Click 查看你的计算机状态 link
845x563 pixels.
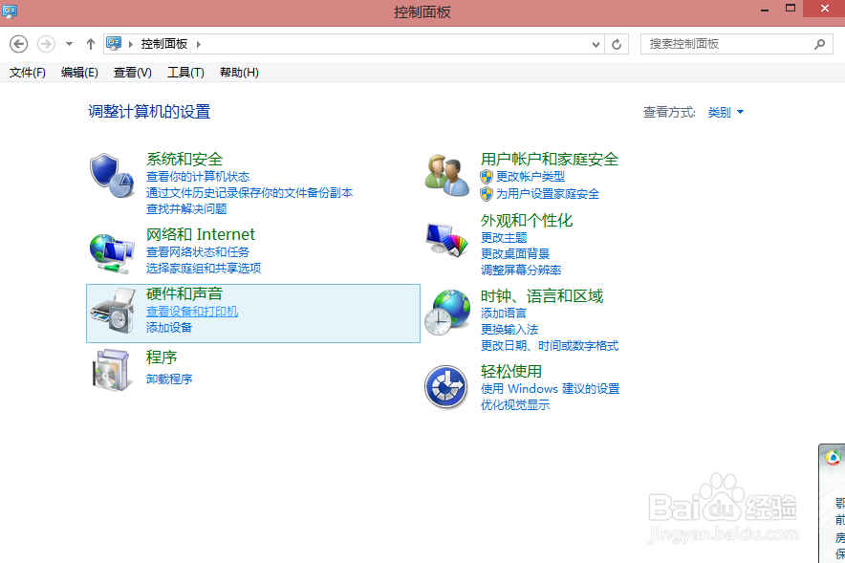[x=198, y=177]
